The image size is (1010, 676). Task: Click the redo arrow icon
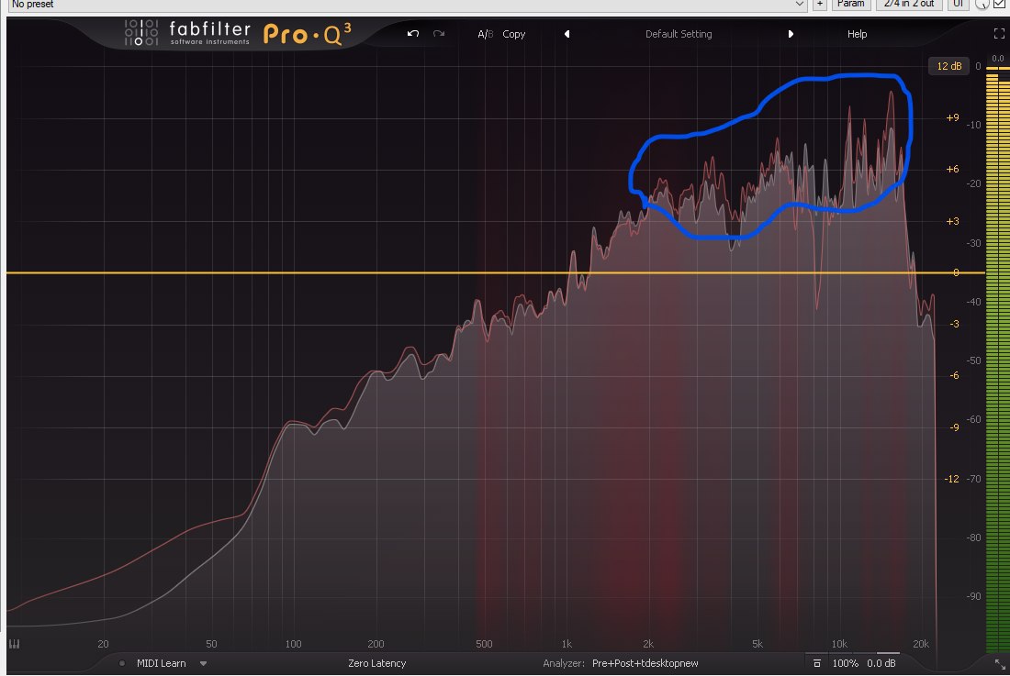pos(439,33)
